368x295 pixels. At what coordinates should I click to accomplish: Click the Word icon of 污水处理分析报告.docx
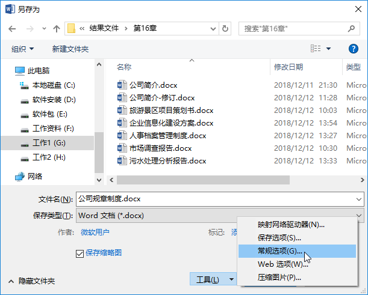tap(122, 160)
